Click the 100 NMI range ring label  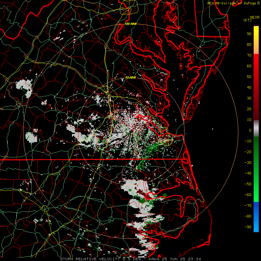[x=130, y=24]
